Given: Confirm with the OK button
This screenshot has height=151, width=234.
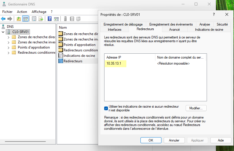Looking at the screenshot, I should [151, 140].
